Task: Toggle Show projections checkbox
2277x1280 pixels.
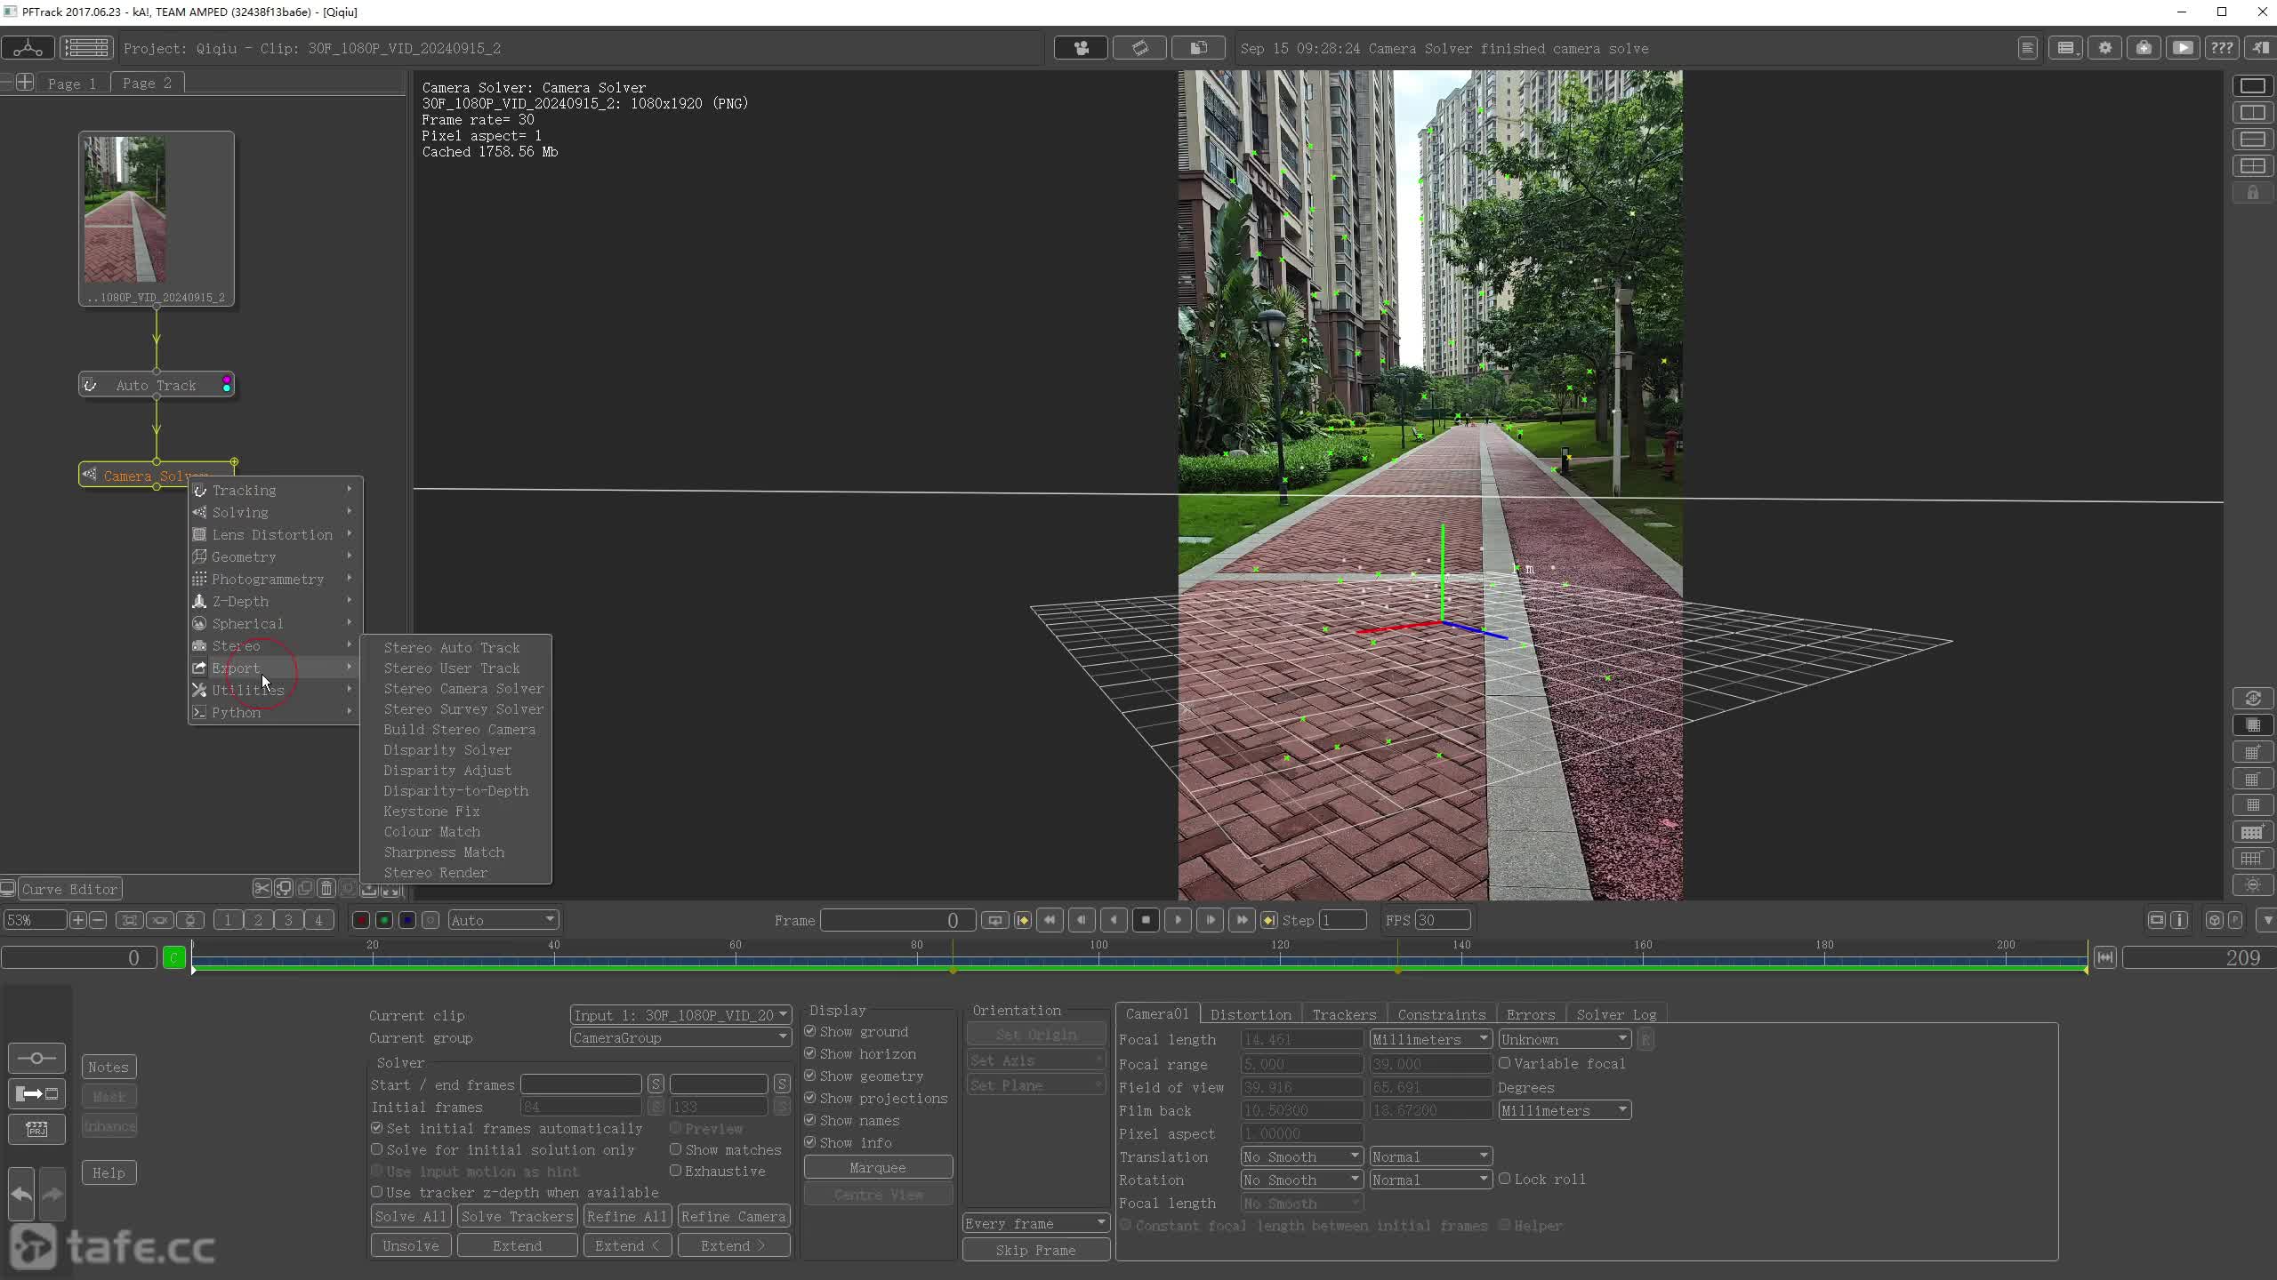Action: point(810,1098)
